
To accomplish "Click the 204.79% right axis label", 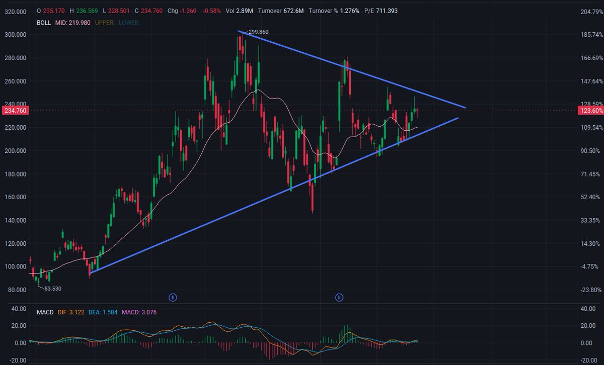I will click(x=591, y=11).
